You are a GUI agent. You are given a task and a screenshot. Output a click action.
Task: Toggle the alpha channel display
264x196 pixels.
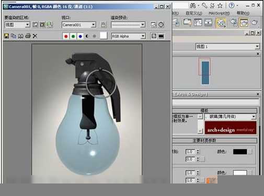coord(87,36)
